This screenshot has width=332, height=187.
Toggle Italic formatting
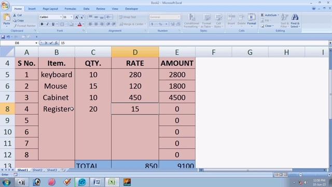pyautogui.click(x=47, y=24)
